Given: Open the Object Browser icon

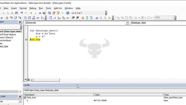Looking at the screenshot, I should tap(58, 13).
